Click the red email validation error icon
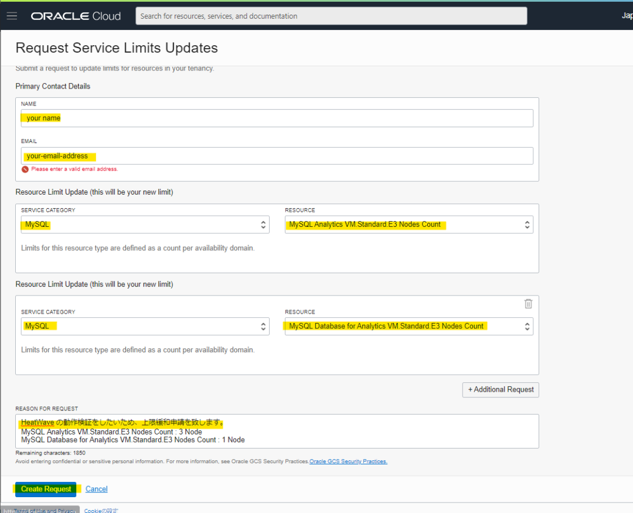The width and height of the screenshot is (633, 513). [25, 169]
